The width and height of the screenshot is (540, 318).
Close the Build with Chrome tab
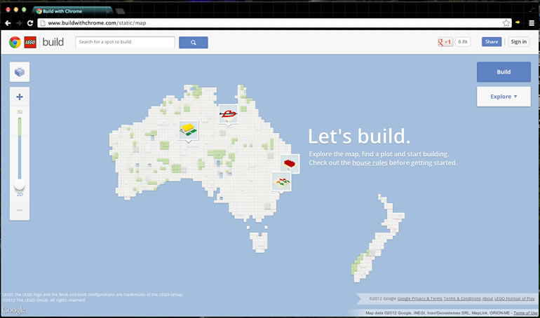pyautogui.click(x=107, y=11)
